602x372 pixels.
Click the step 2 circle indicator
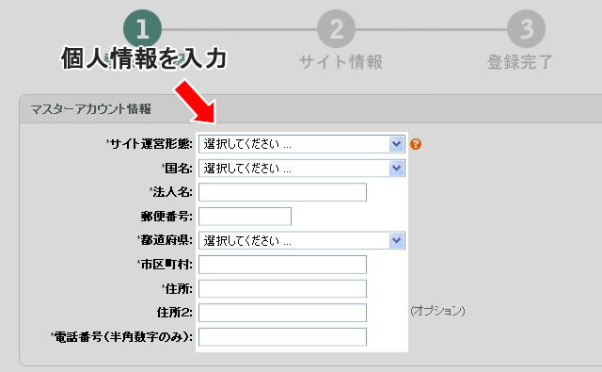tap(336, 29)
